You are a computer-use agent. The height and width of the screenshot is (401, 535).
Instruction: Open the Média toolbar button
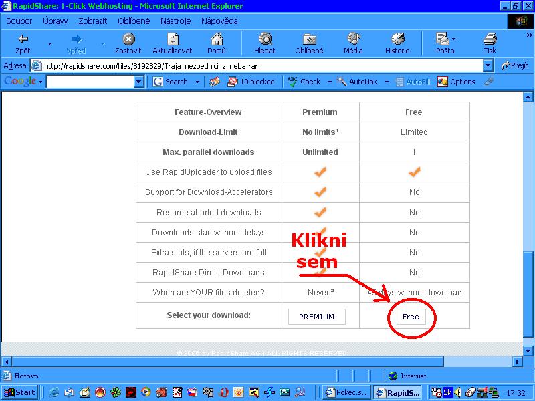(x=353, y=43)
